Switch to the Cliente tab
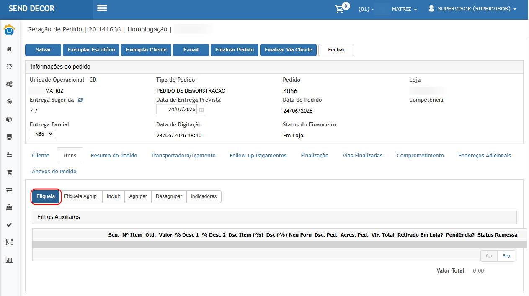 41,155
